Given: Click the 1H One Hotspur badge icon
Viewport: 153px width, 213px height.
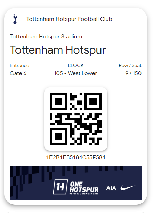Looking at the screenshot, I should click(x=60, y=187).
